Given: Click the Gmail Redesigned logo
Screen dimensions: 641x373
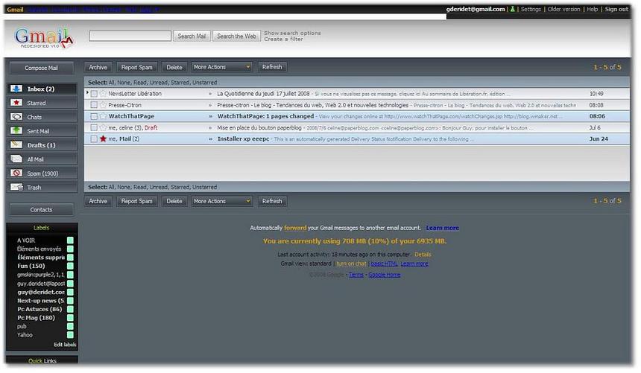Looking at the screenshot, I should (44, 38).
